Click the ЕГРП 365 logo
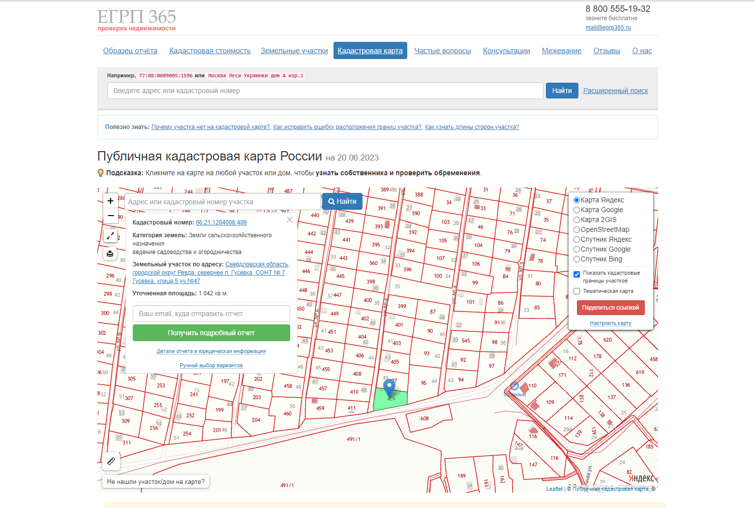 click(137, 20)
